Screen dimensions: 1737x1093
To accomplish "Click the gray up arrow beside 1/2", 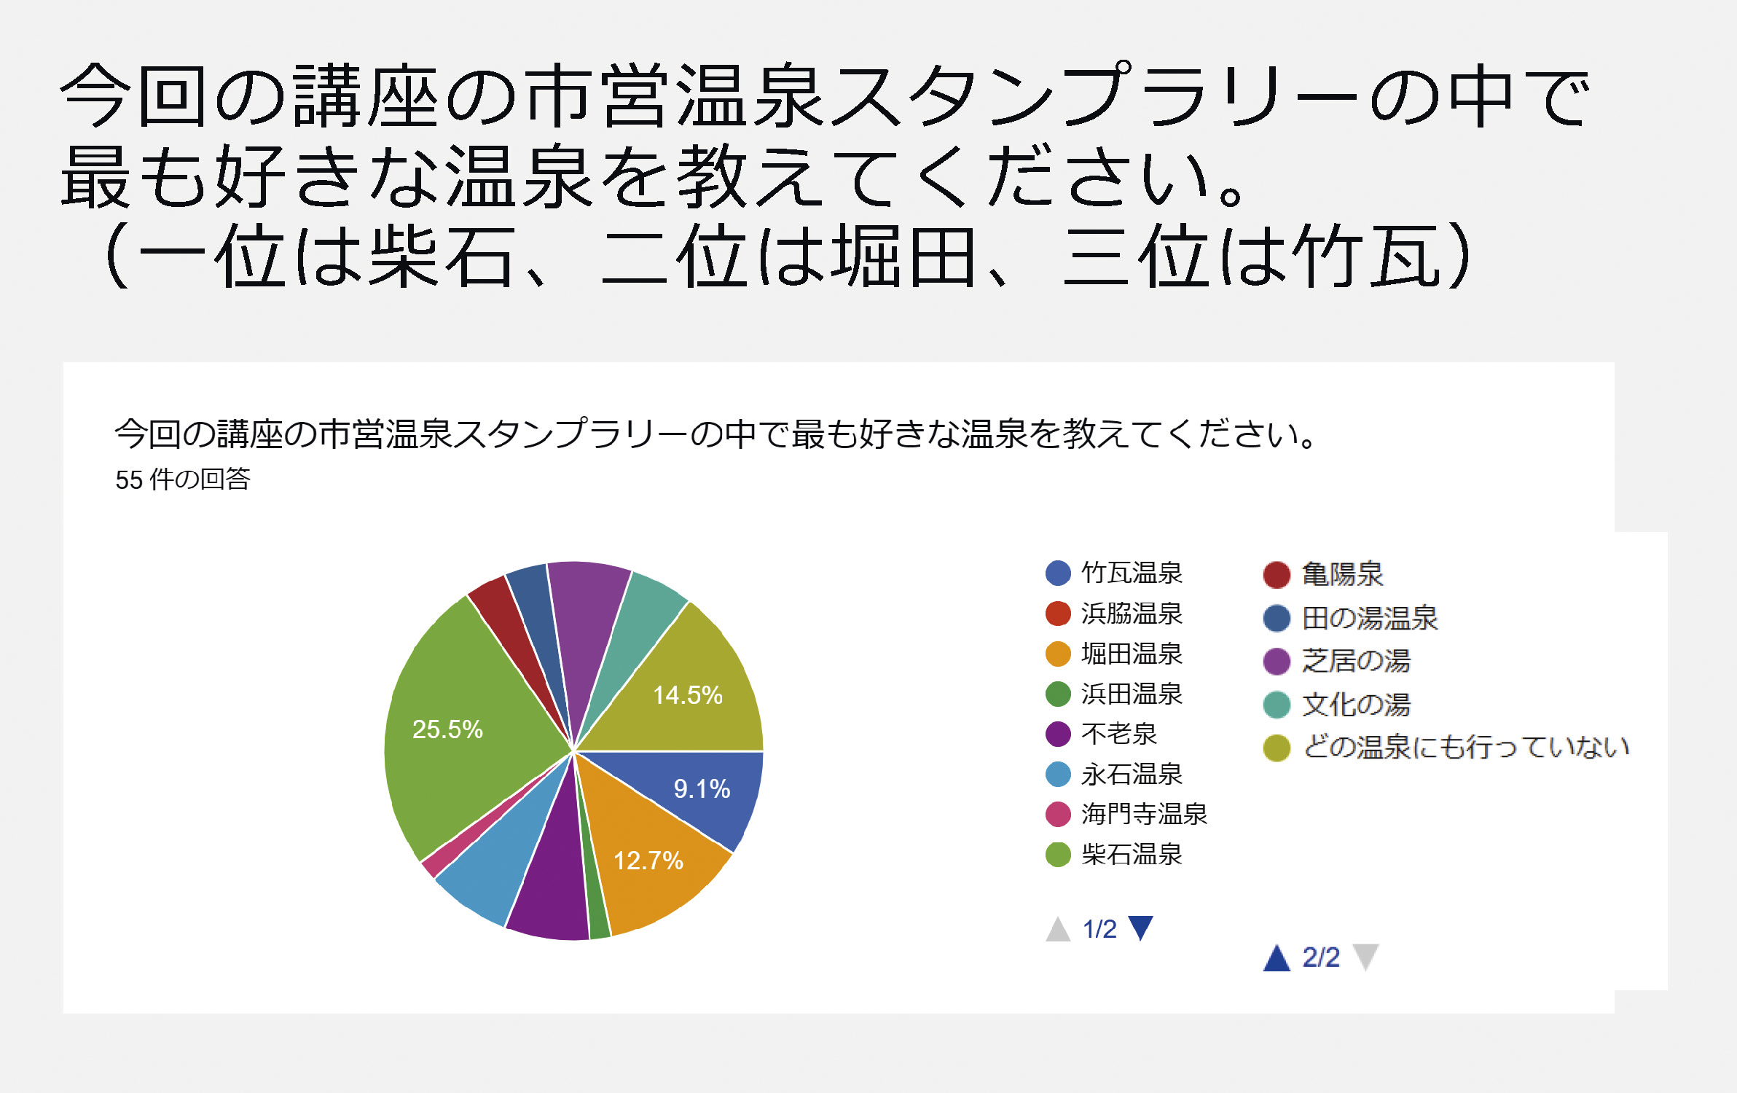I will point(1058,929).
